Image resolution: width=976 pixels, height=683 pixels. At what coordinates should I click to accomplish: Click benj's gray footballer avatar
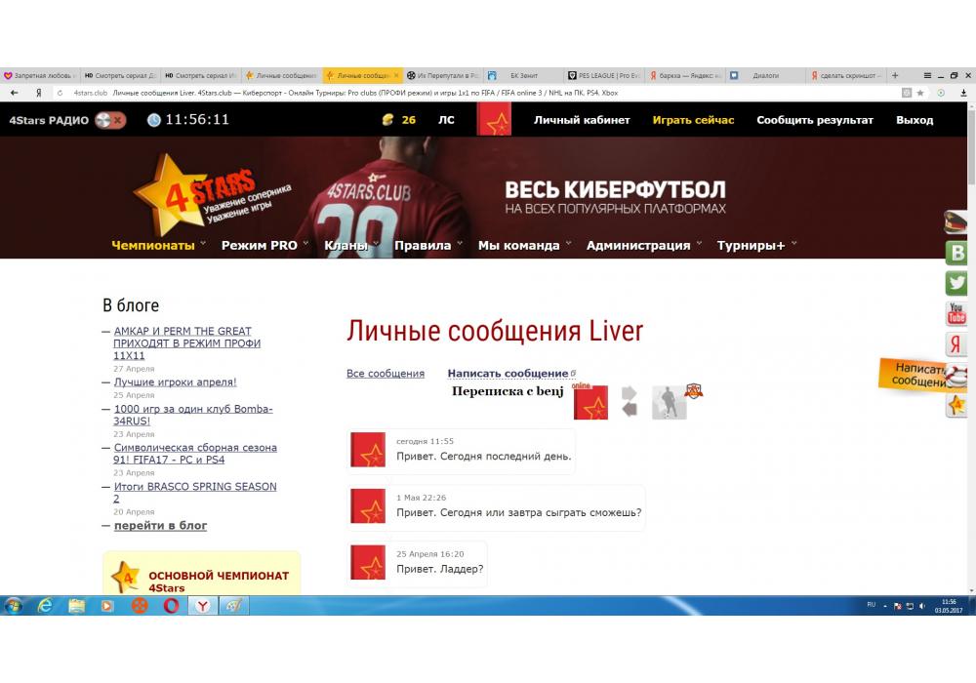pyautogui.click(x=670, y=402)
